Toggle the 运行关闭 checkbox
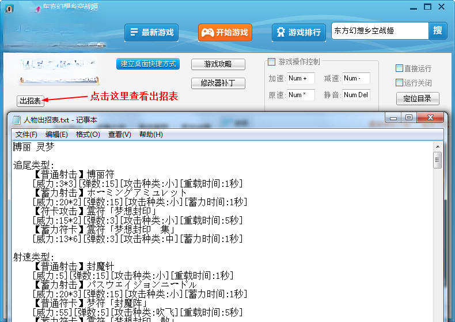The width and height of the screenshot is (455, 322). point(399,83)
